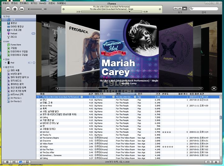Screen dimensions: 224x166
Task: Sort by the 아티스트 column header
Action: 105,94
